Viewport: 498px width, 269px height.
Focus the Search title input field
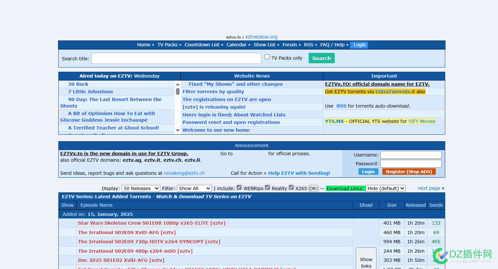[x=176, y=58]
